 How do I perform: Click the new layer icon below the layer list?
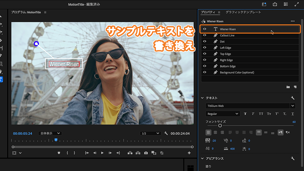click(x=295, y=87)
